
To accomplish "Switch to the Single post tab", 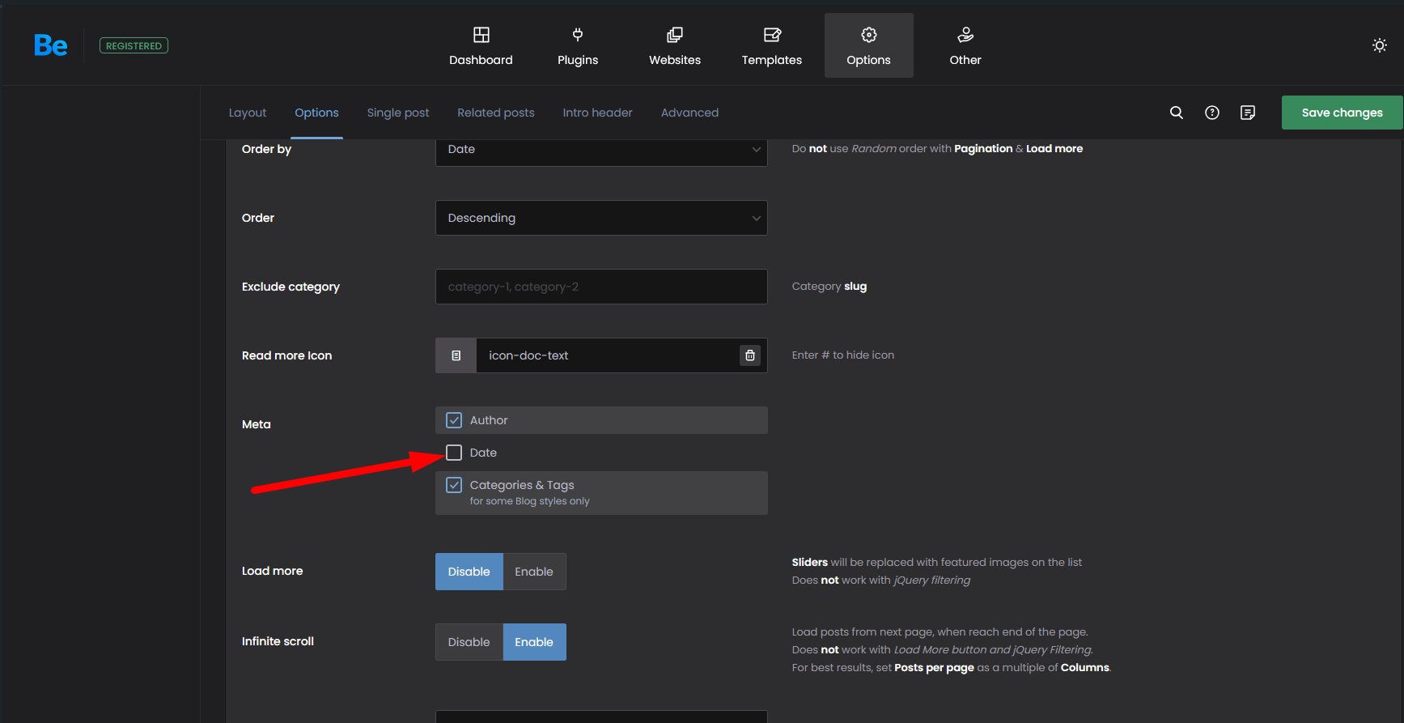I will [397, 113].
